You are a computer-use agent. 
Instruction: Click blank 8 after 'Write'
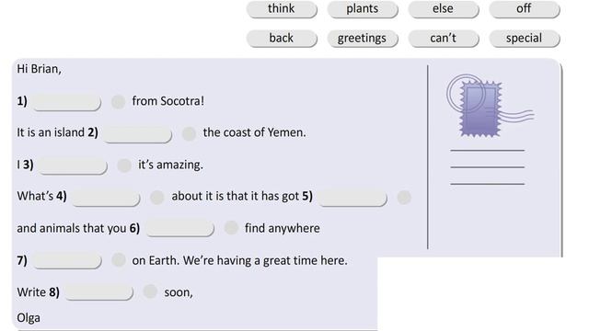[99, 292]
